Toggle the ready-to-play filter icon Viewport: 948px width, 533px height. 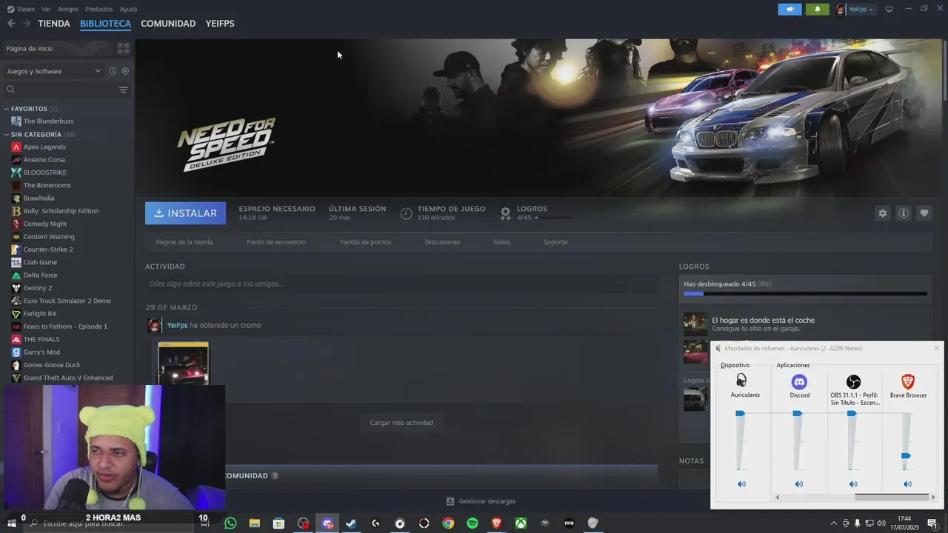tap(125, 71)
